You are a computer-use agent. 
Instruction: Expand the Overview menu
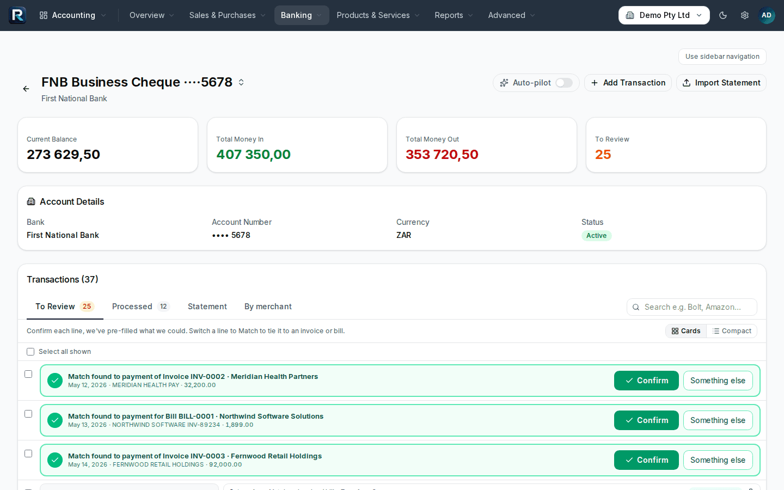[152, 15]
